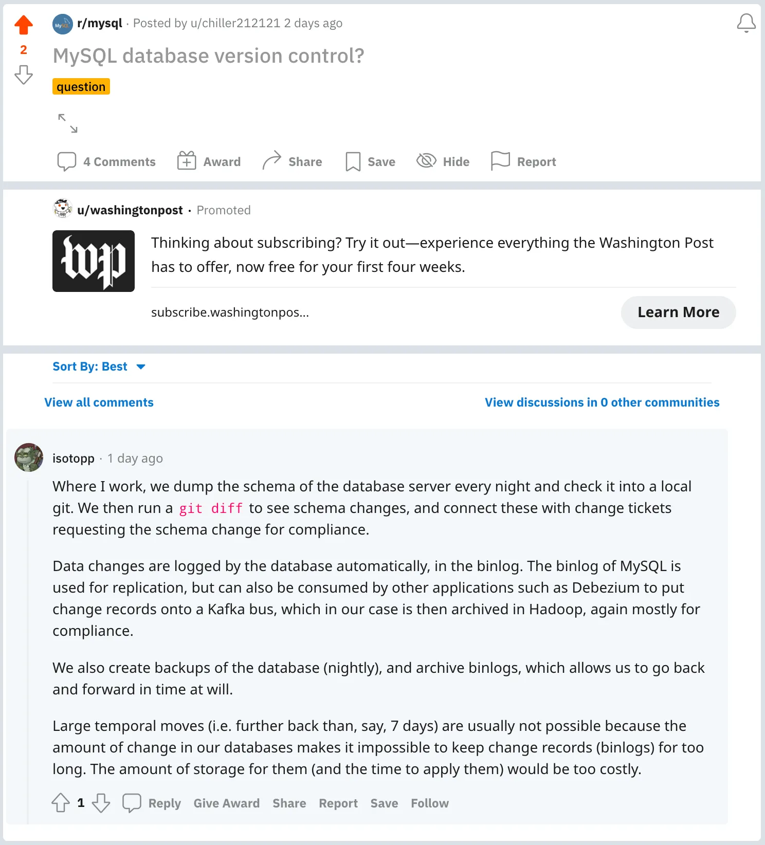Open the question flair filter

[81, 86]
